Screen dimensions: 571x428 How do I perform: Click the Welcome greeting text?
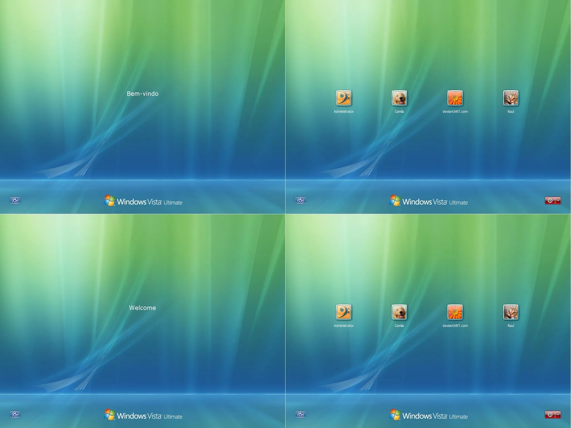click(142, 308)
